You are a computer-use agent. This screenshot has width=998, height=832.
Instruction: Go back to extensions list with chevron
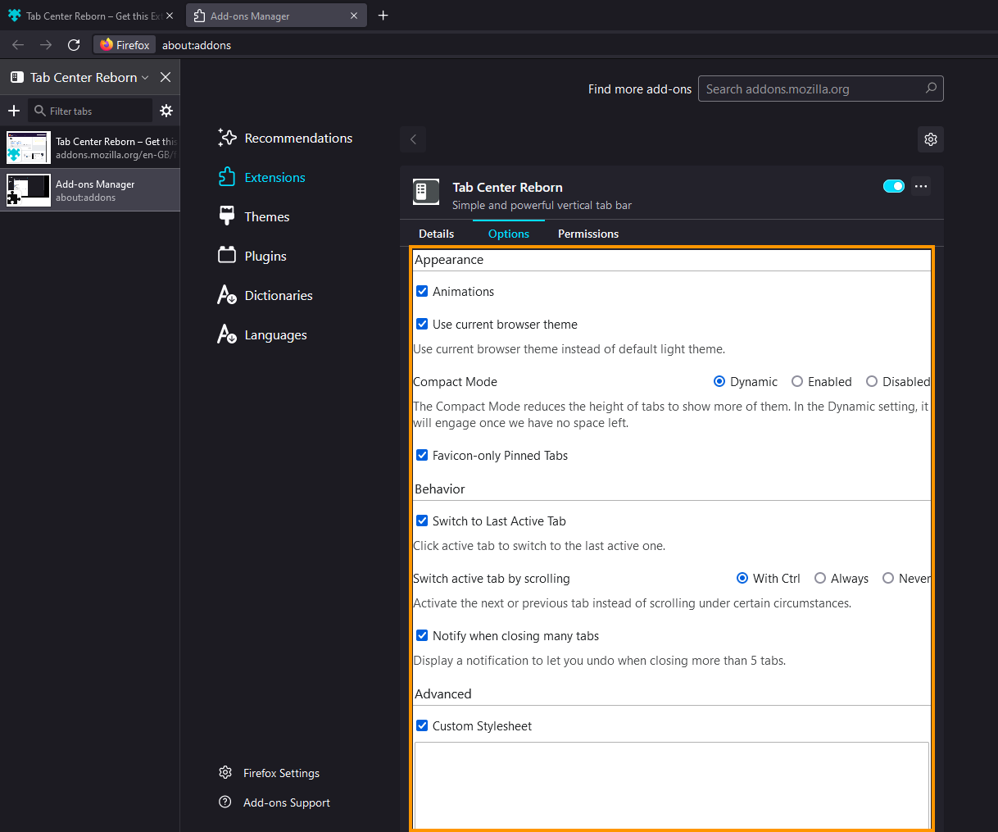tap(413, 139)
